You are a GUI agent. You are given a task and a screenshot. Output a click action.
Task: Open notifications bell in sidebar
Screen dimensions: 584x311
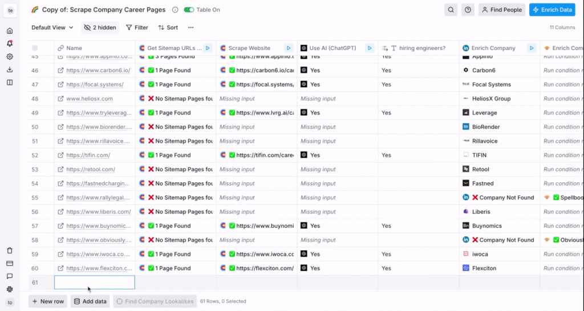tap(10, 43)
